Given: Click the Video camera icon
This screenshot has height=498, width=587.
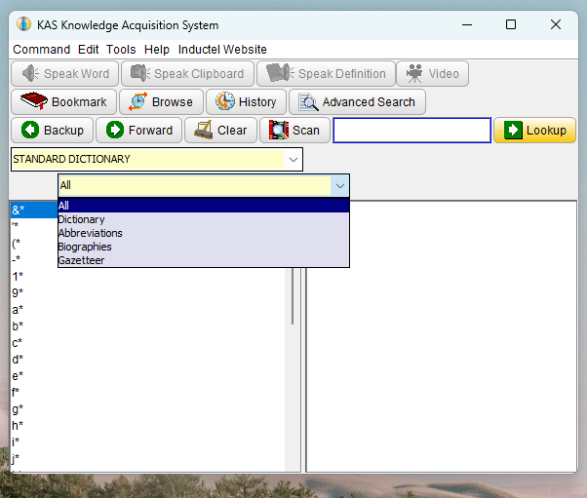Looking at the screenshot, I should 414,73.
